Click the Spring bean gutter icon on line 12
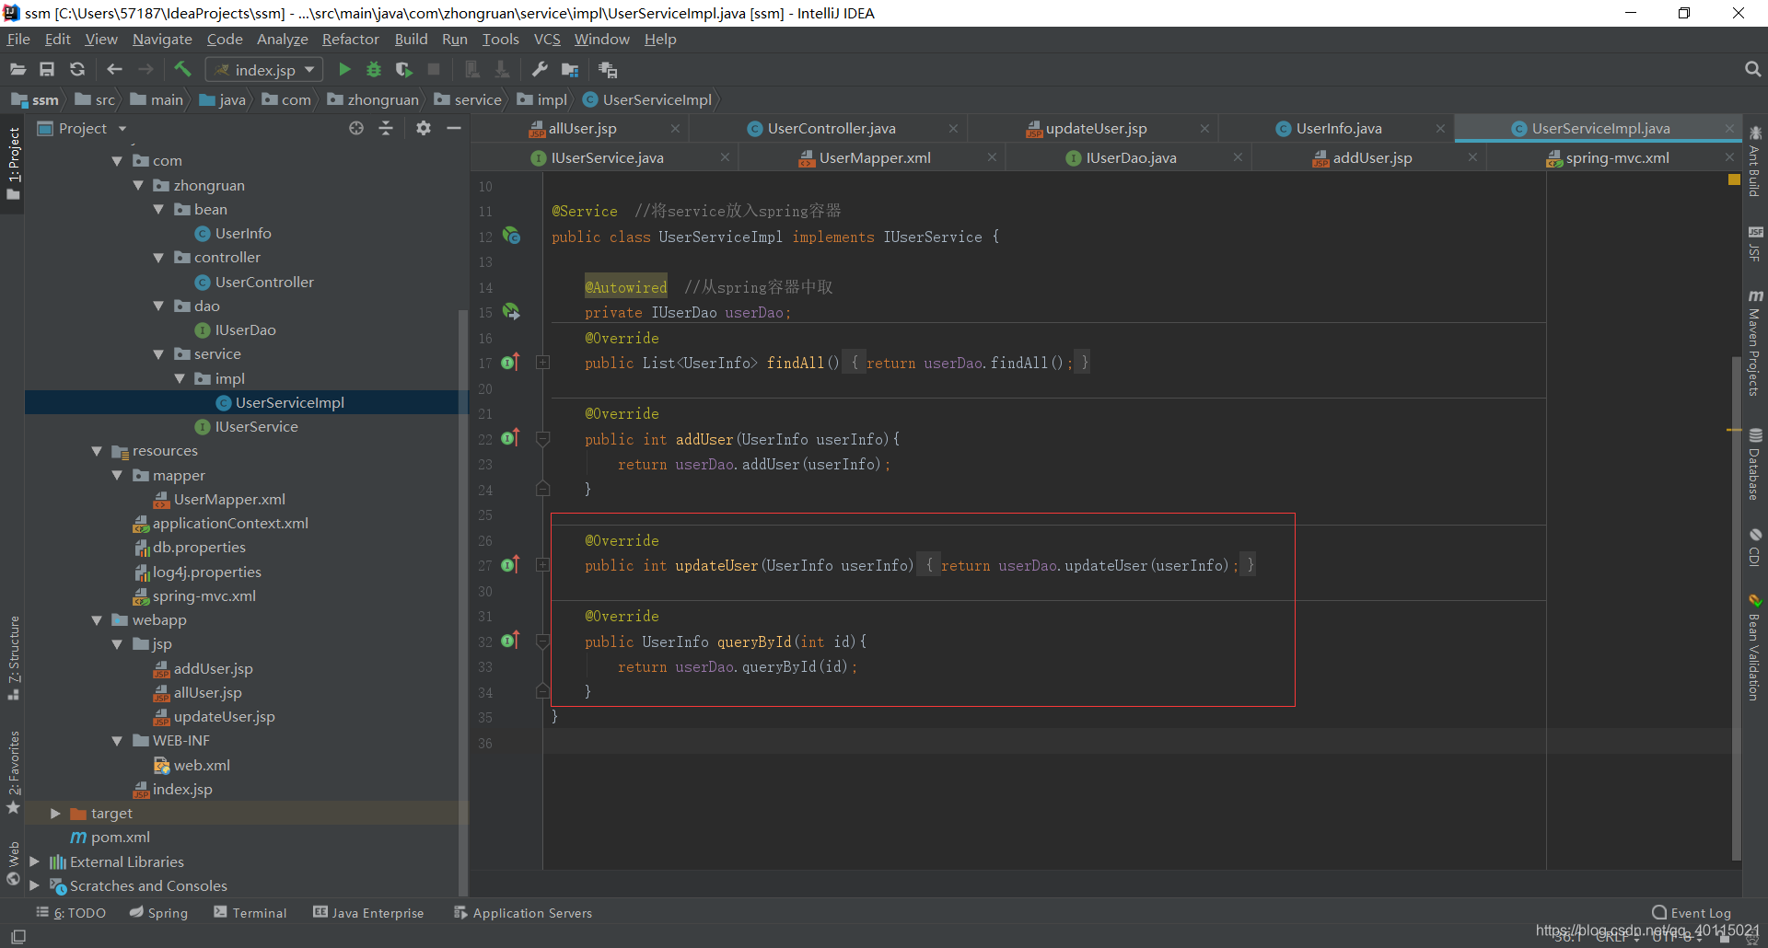 (512, 236)
